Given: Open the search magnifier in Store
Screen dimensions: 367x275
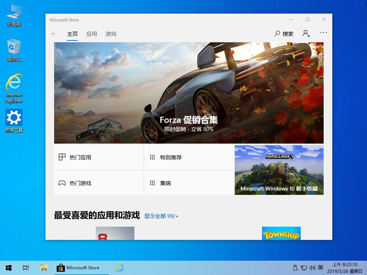Looking at the screenshot, I should point(277,34).
